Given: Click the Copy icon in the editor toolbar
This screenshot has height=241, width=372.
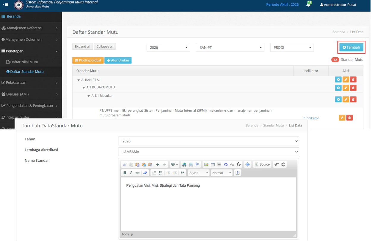Looking at the screenshot, I should pos(131,164).
